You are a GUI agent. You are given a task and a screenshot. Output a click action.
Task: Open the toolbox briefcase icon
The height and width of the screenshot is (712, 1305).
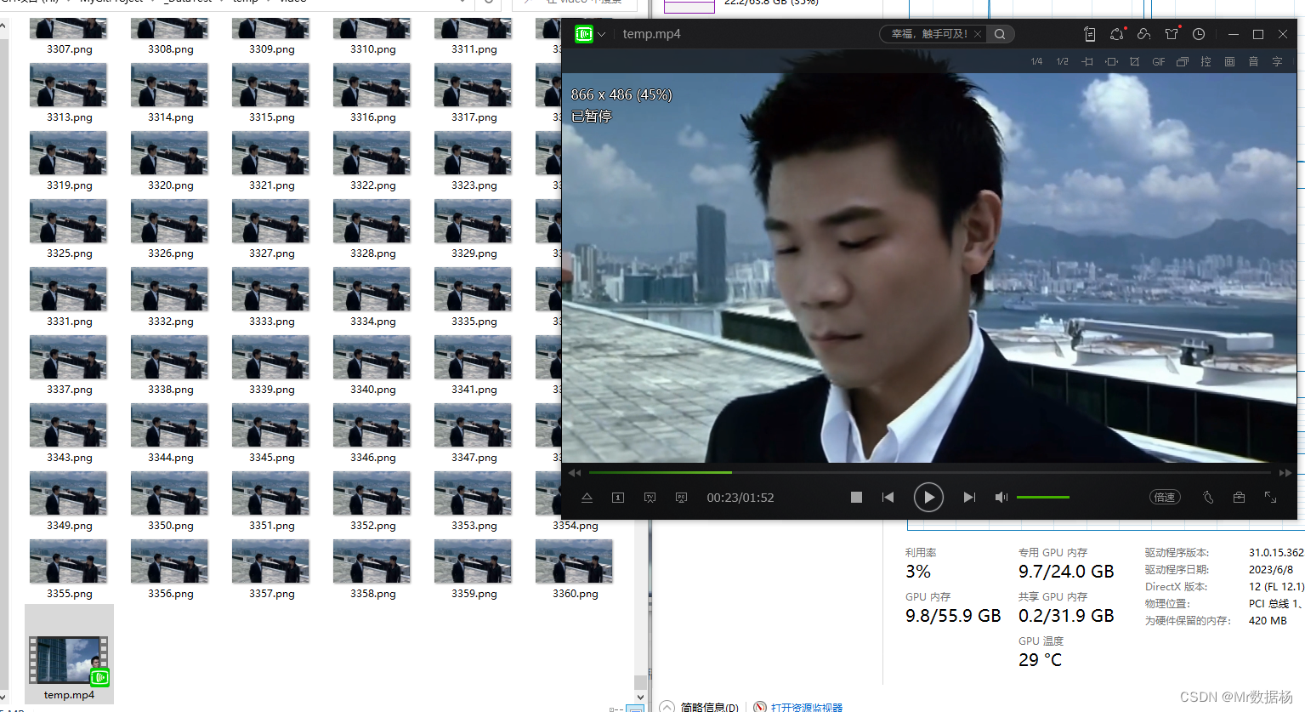[1240, 498]
